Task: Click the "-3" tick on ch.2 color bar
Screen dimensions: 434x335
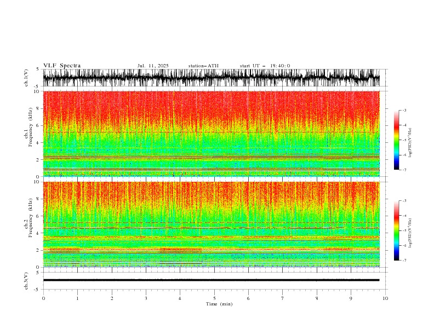Action: click(x=404, y=201)
